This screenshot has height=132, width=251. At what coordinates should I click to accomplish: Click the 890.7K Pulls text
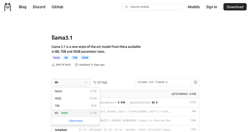click(x=63, y=65)
